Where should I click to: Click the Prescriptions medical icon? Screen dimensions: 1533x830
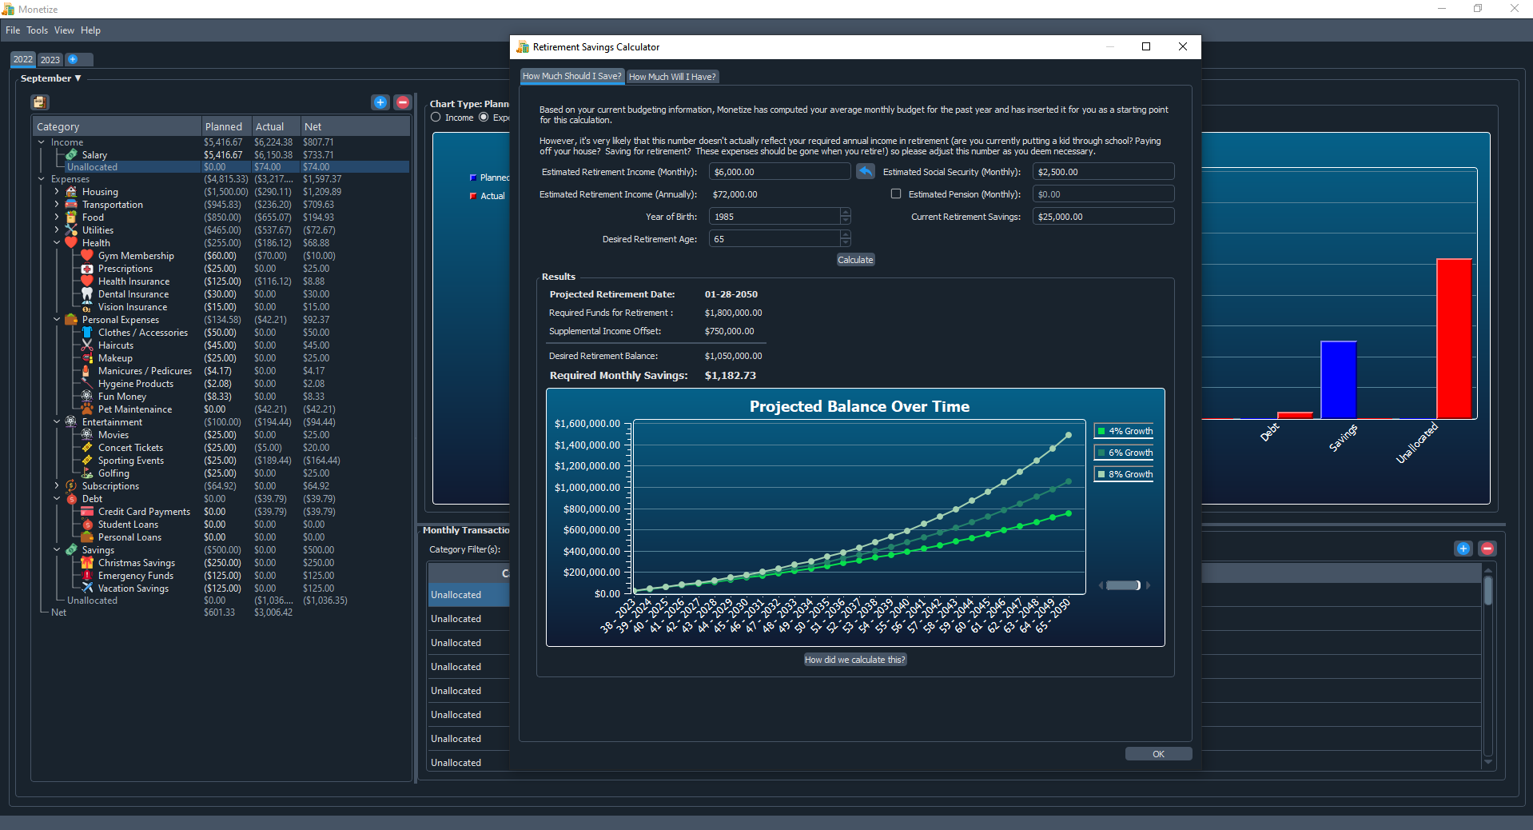(x=87, y=269)
